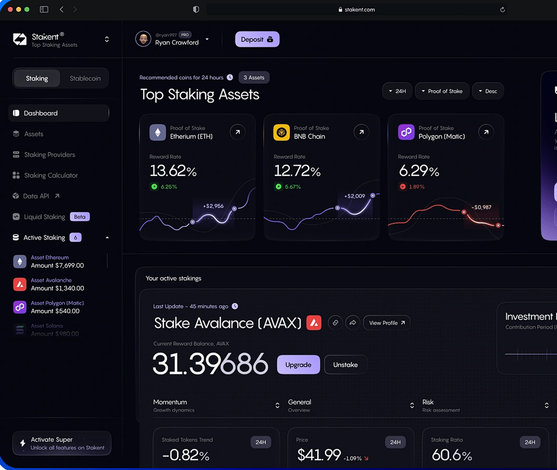Go back with the browser back arrow
This screenshot has width=557, height=470.
coord(62,9)
